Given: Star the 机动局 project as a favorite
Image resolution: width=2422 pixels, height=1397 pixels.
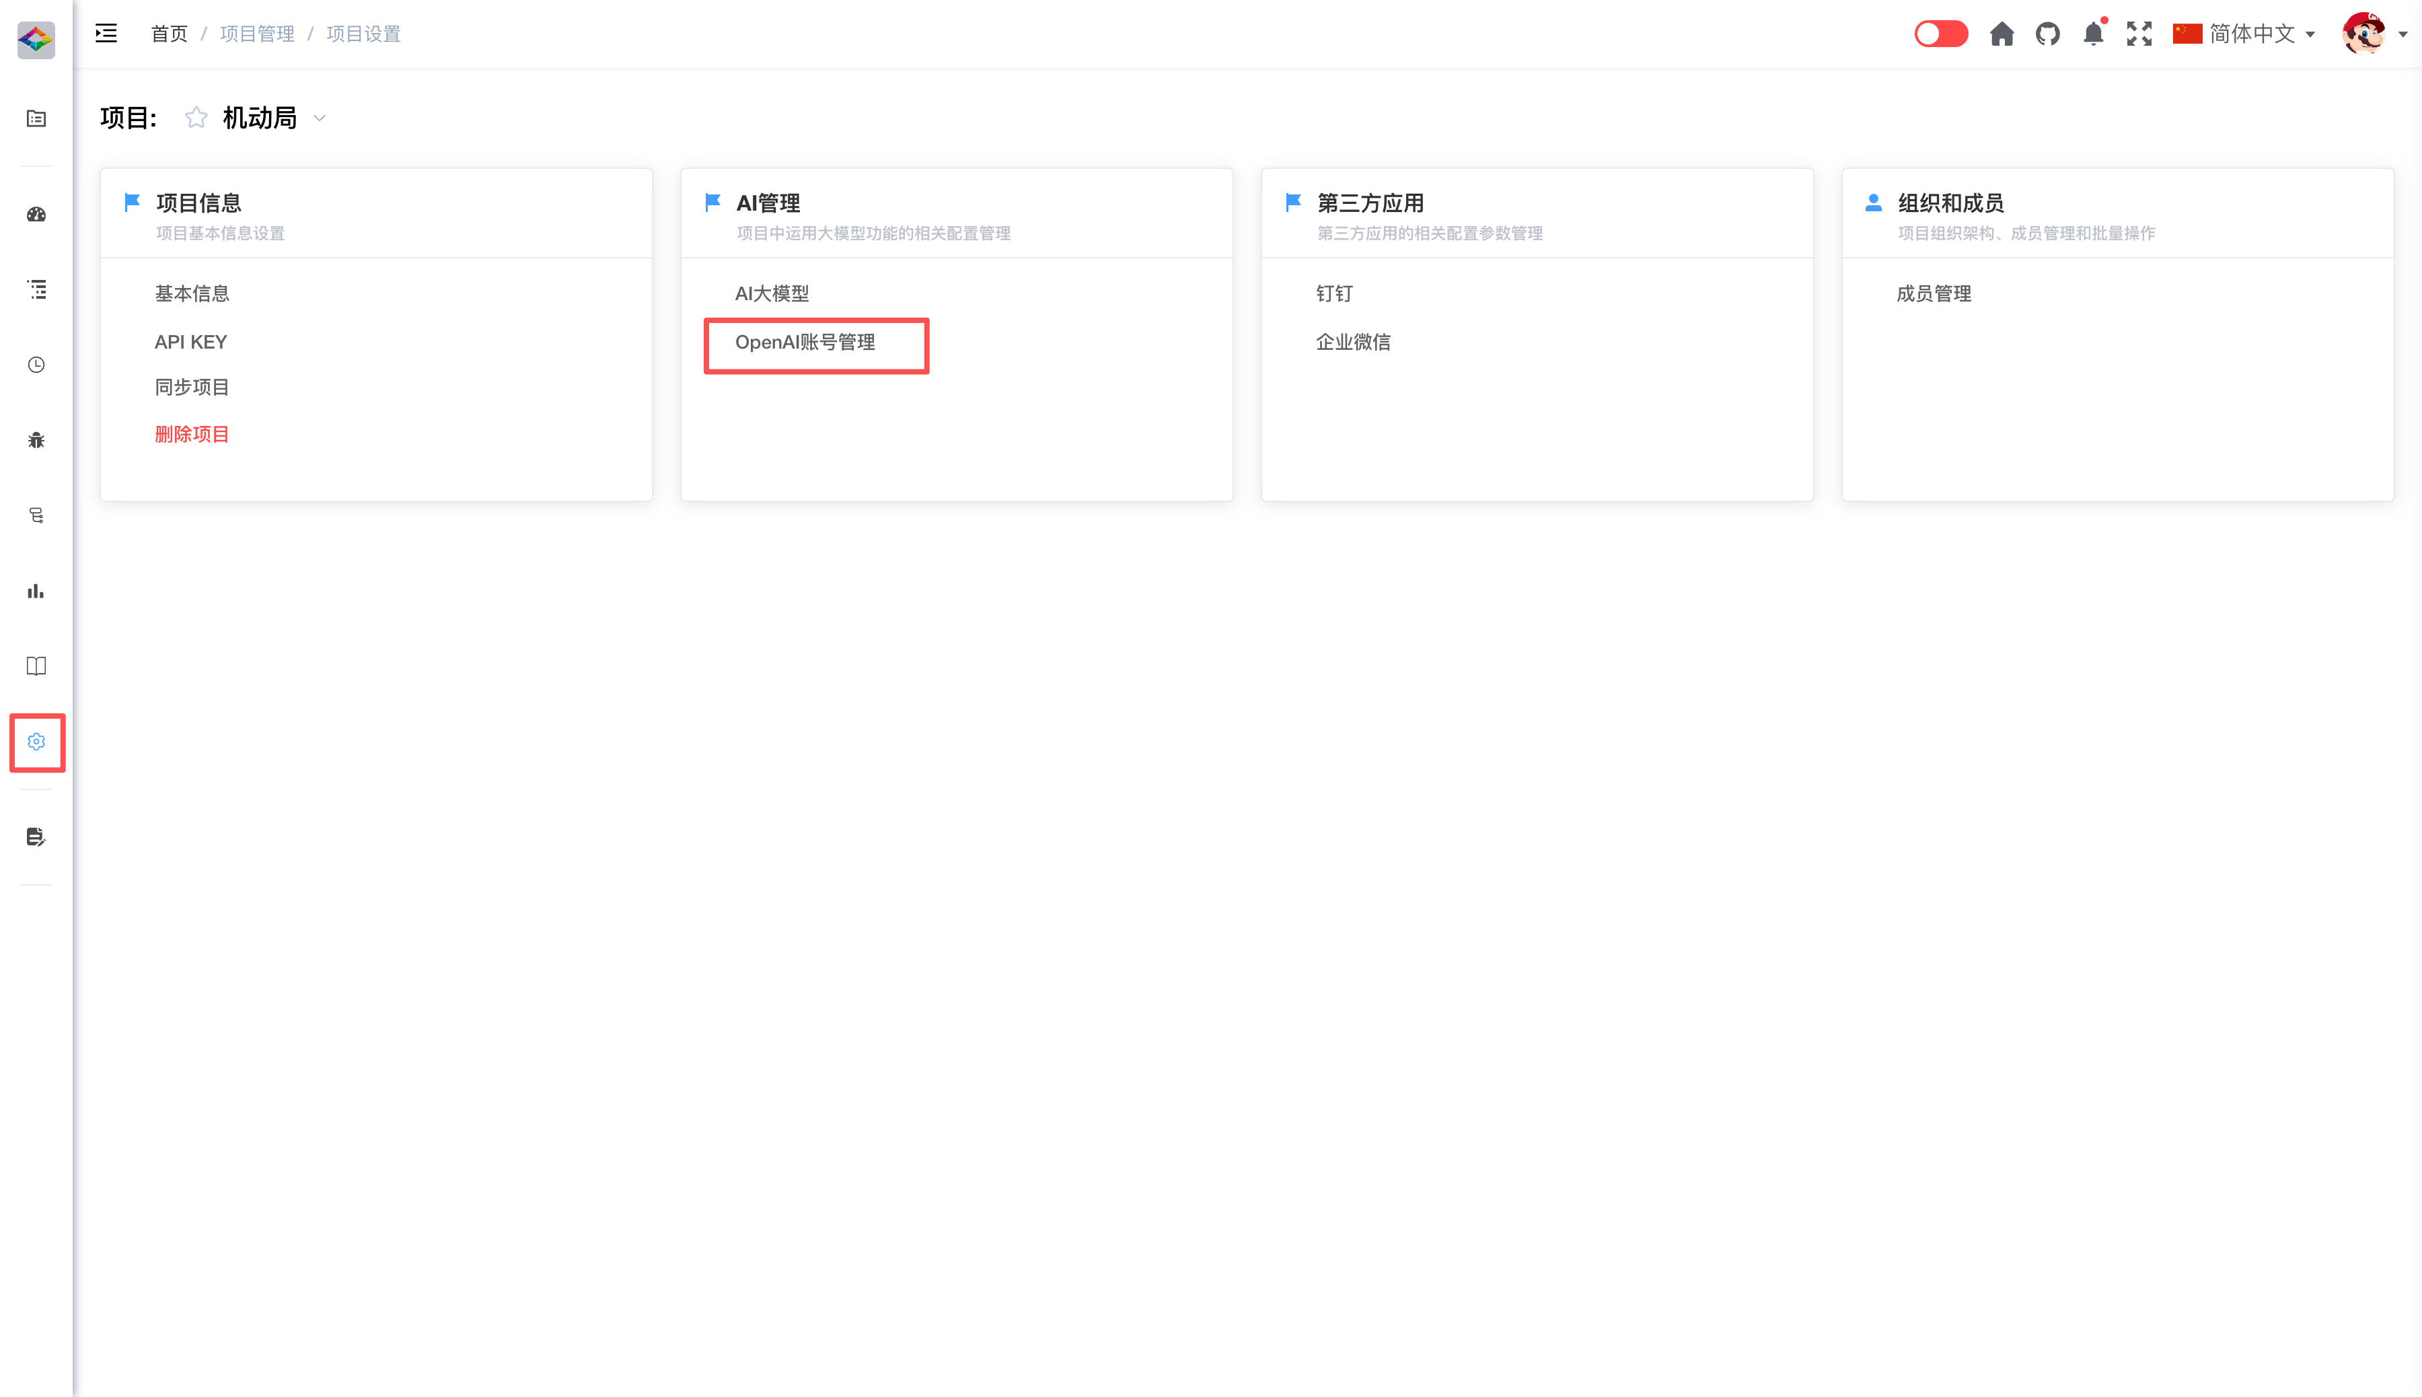Looking at the screenshot, I should point(196,118).
